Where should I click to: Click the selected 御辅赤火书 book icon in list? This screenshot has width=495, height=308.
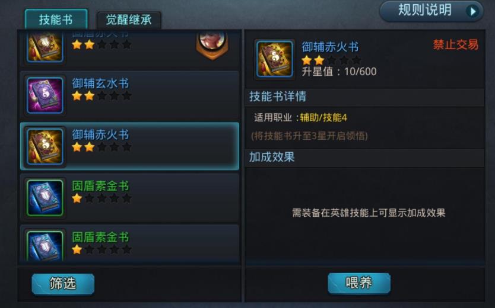click(45, 146)
